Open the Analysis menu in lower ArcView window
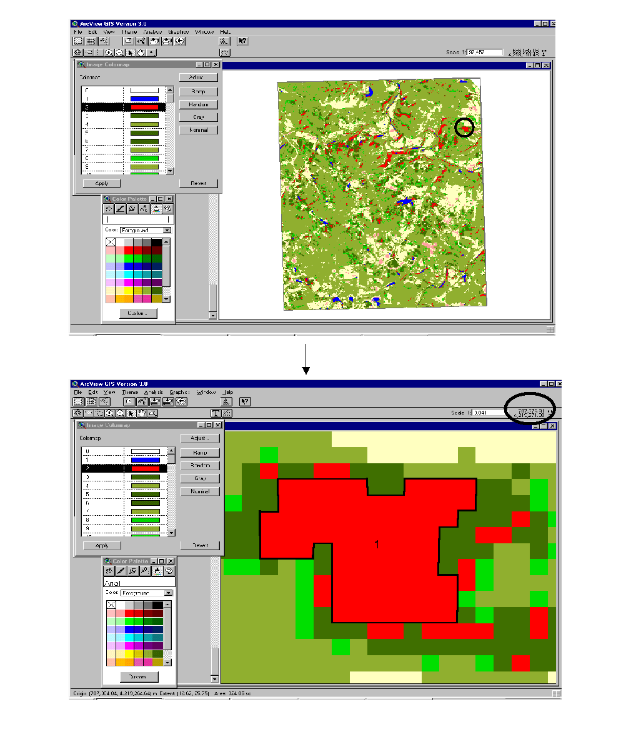636x749 pixels. click(153, 393)
